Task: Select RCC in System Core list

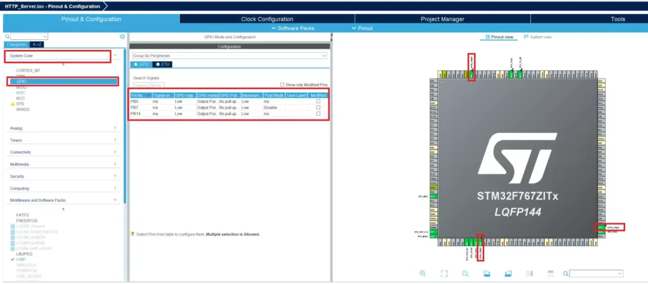Action: [x=20, y=98]
